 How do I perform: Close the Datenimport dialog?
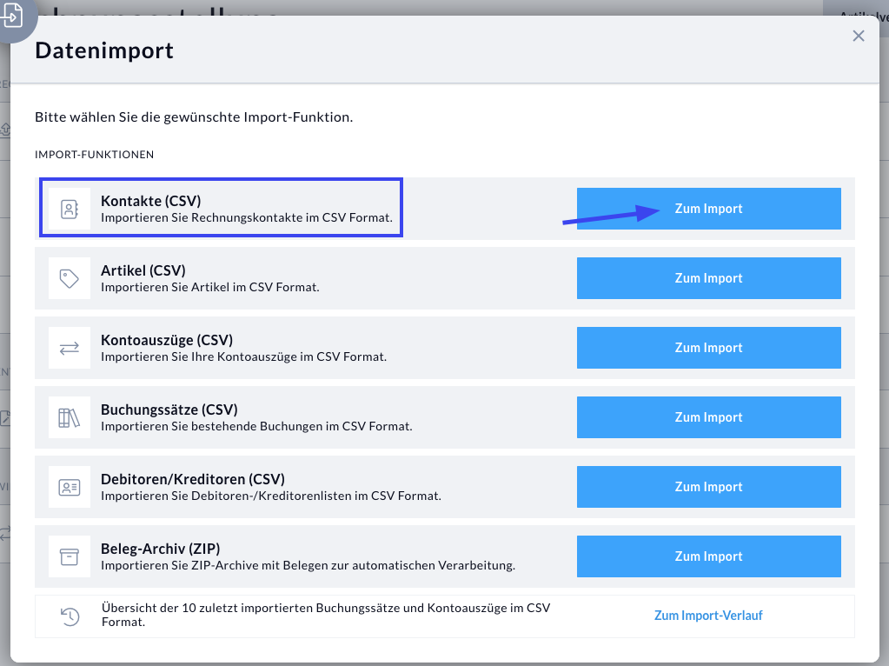(x=859, y=36)
